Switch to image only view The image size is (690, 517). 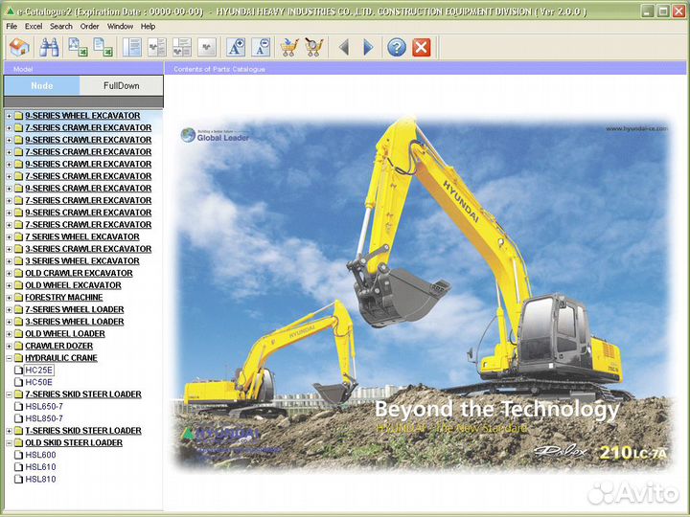[207, 47]
